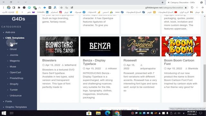Open the Shopify subcategory
Screen dimensions: 206x116
click(x=14, y=84)
